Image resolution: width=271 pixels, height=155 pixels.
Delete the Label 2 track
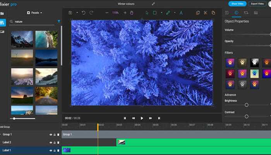(58, 143)
